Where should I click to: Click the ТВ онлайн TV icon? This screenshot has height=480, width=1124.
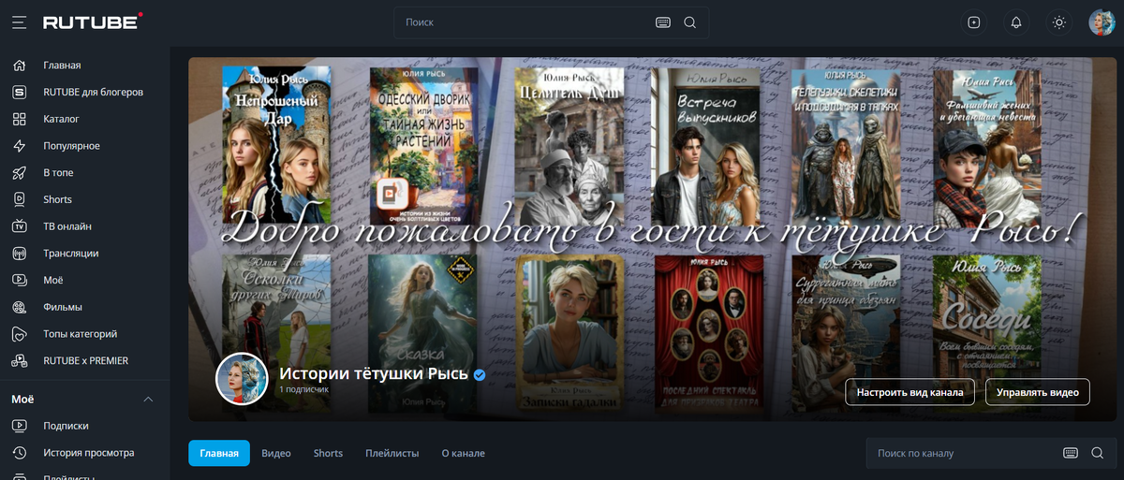click(19, 226)
